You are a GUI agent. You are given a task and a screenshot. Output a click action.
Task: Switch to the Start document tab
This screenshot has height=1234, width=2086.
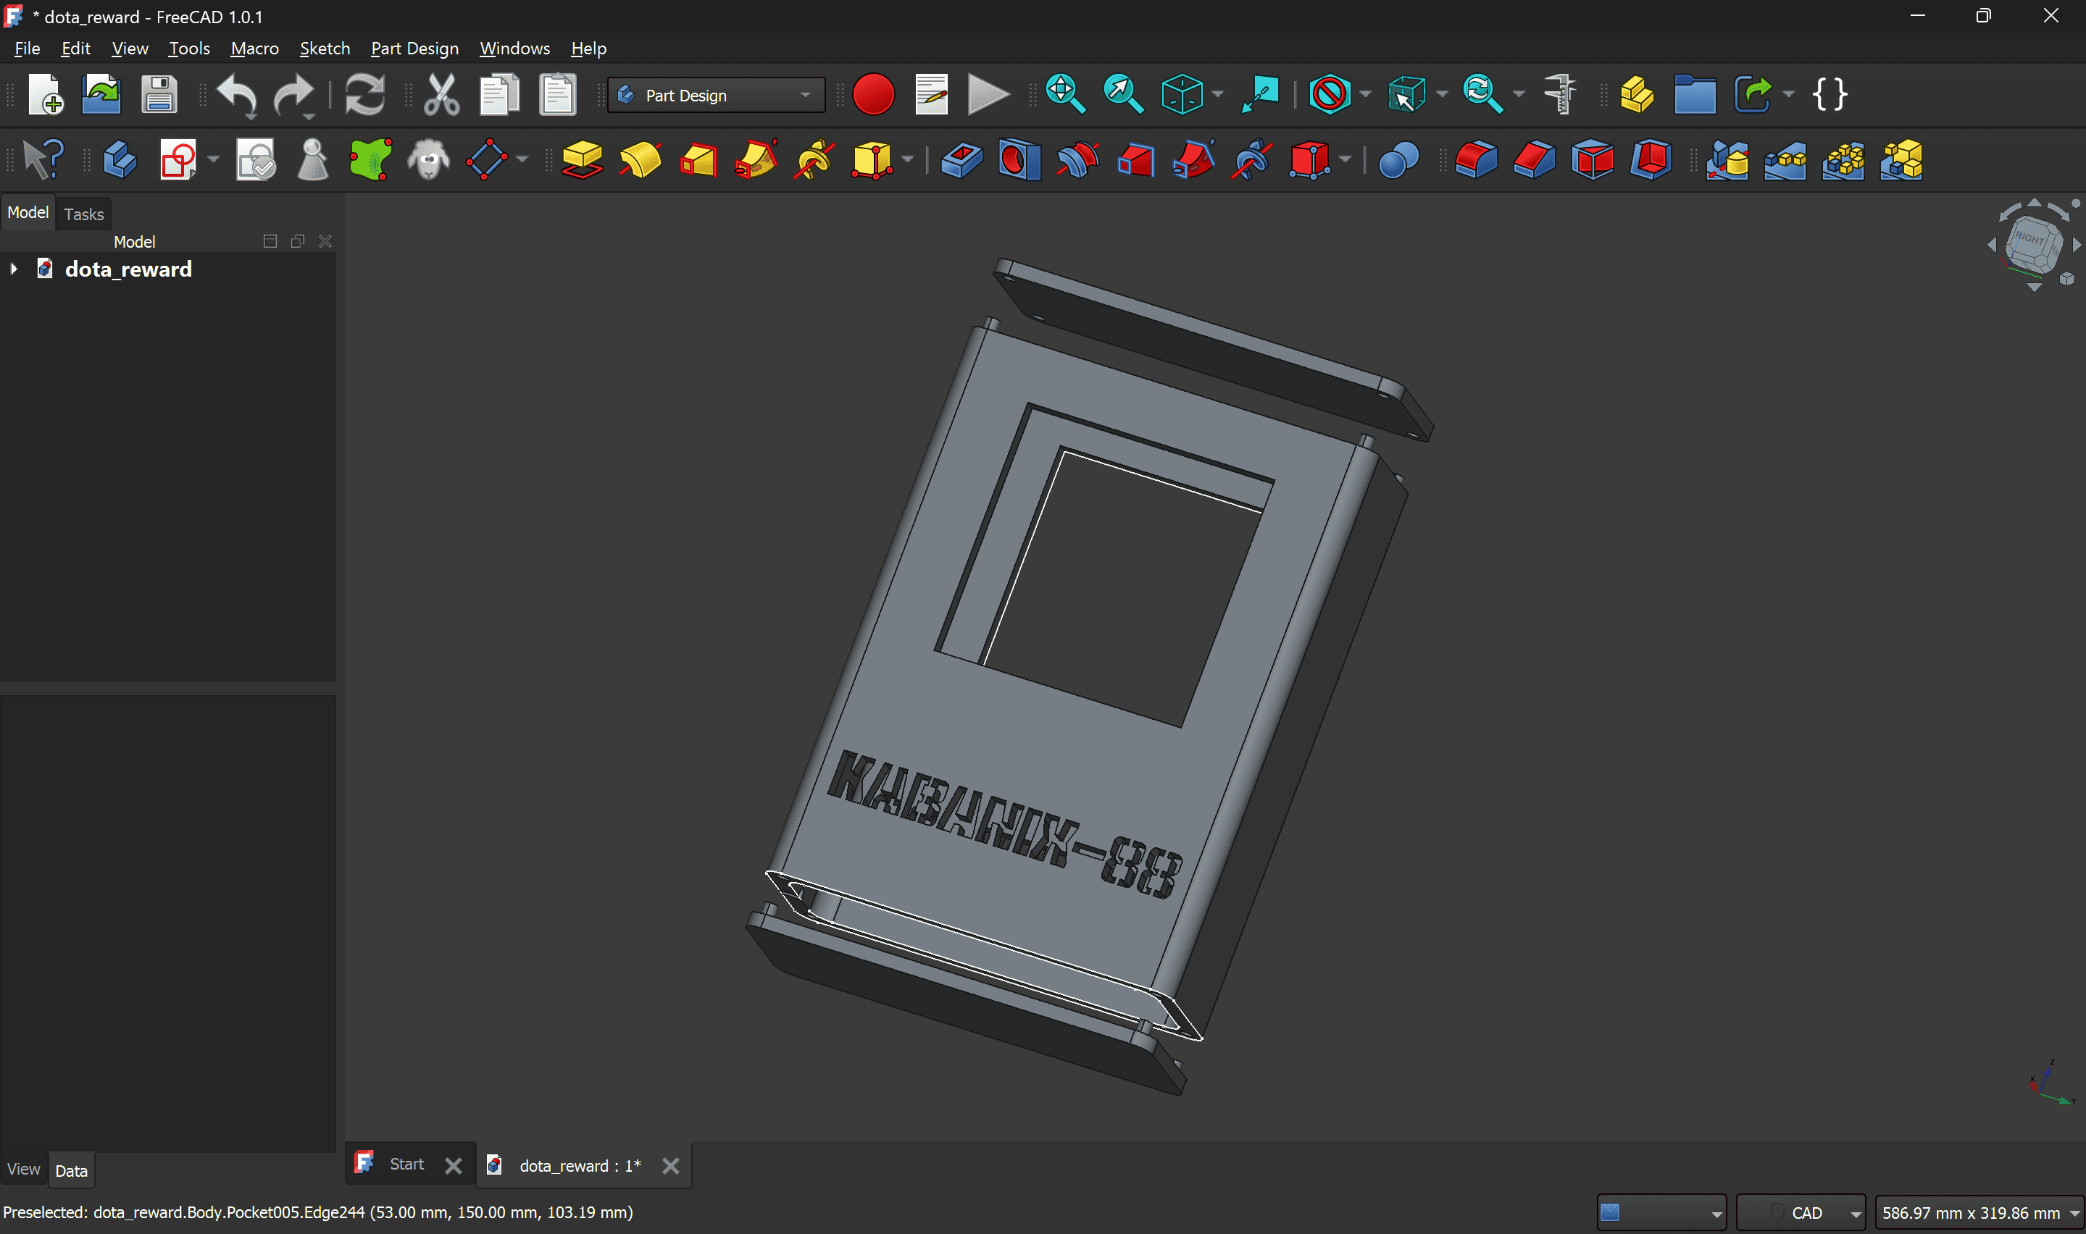pyautogui.click(x=406, y=1164)
